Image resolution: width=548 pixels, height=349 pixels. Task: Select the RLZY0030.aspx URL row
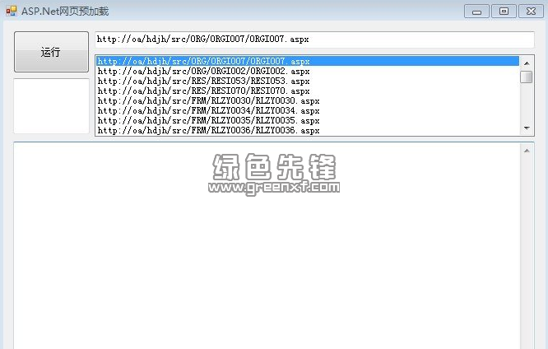tap(308, 100)
